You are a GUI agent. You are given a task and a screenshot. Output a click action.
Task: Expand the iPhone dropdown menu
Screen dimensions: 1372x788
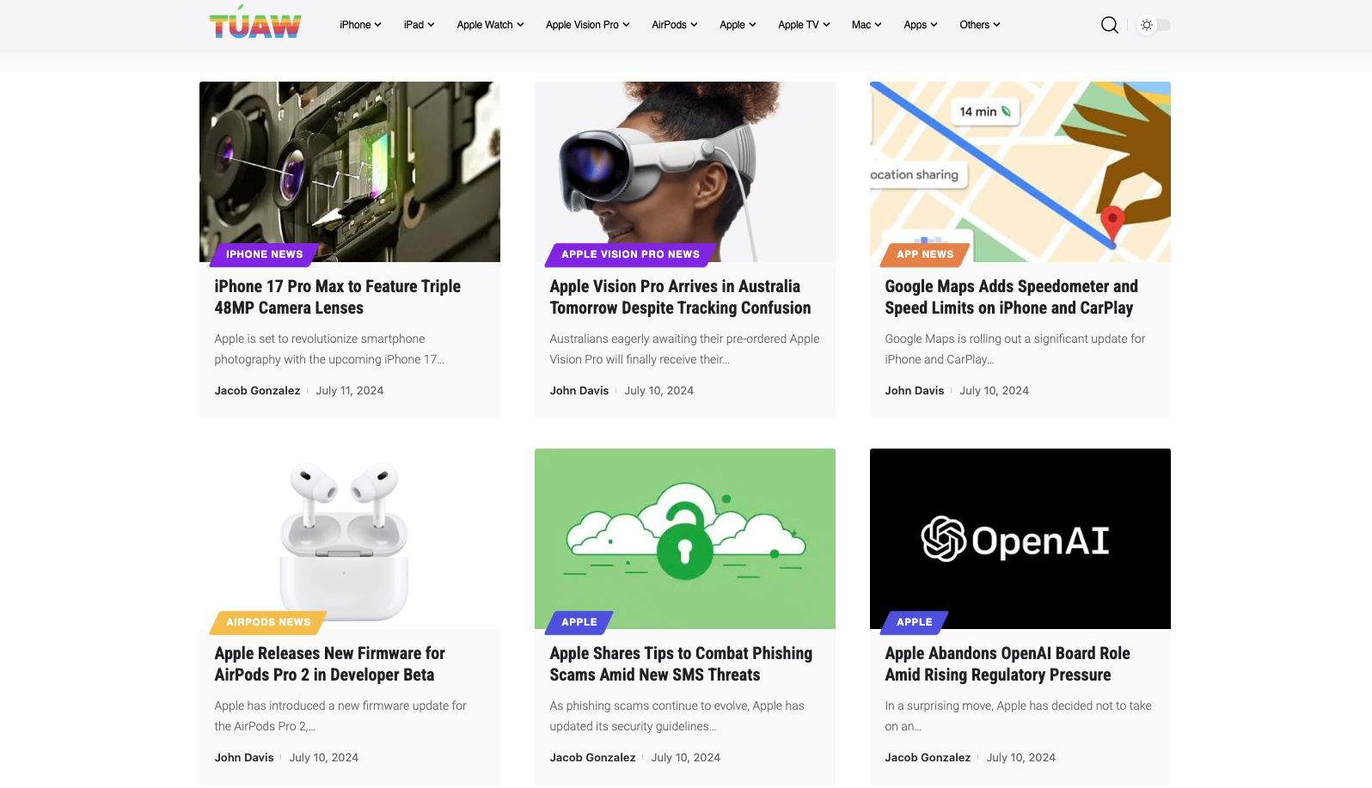point(359,25)
